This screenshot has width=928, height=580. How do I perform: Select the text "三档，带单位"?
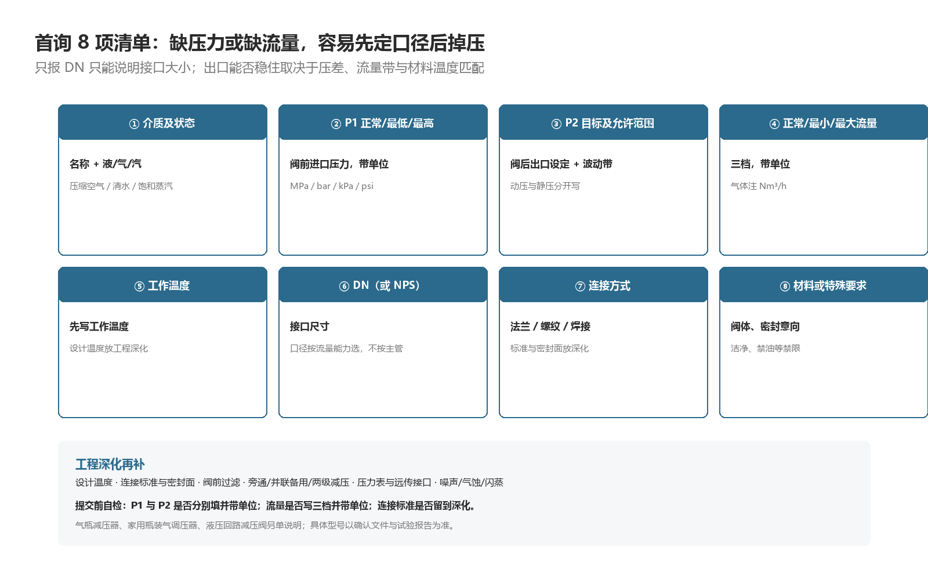[760, 164]
